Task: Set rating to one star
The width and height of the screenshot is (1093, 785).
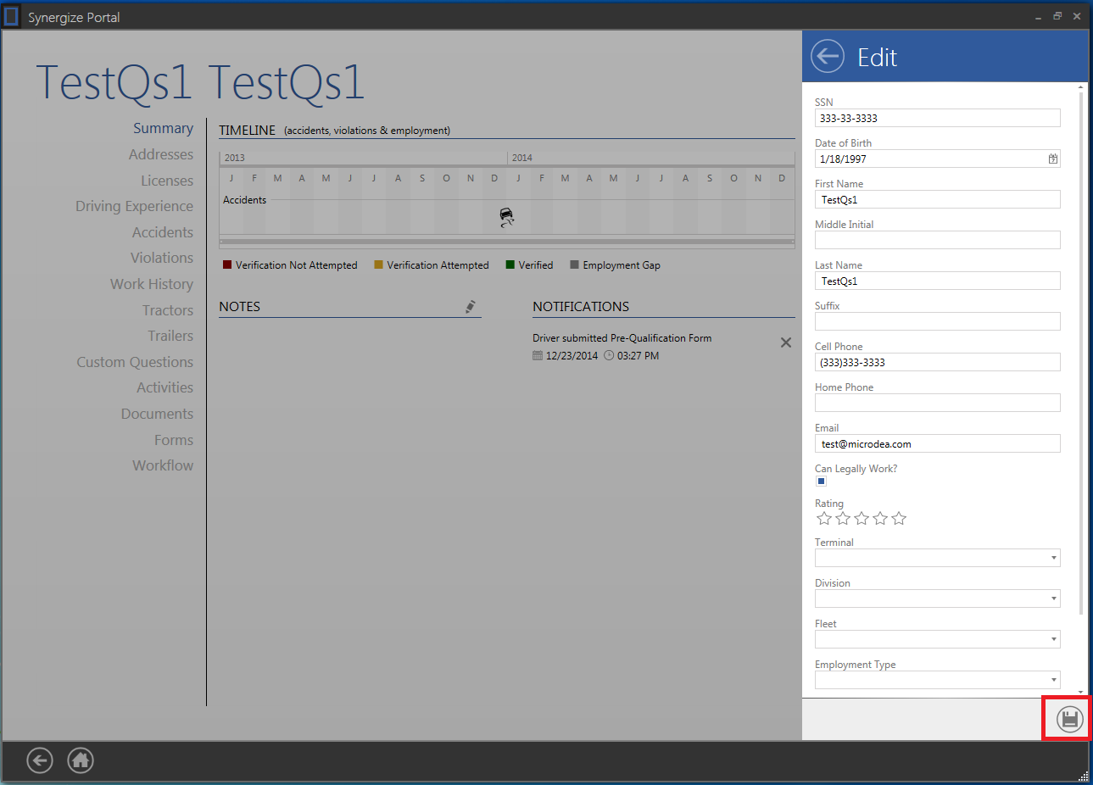Action: tap(824, 518)
